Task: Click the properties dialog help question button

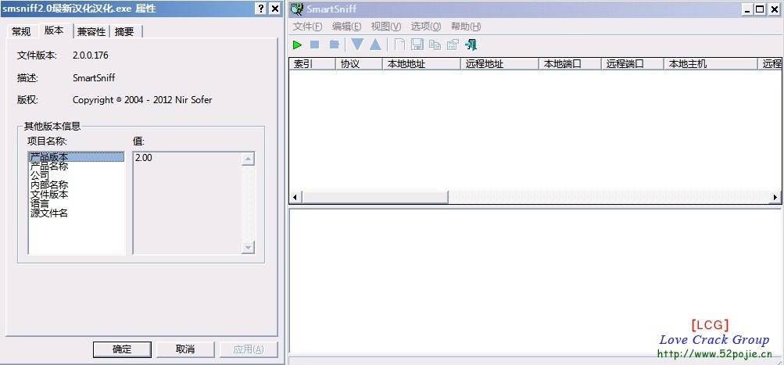Action: pyautogui.click(x=260, y=9)
